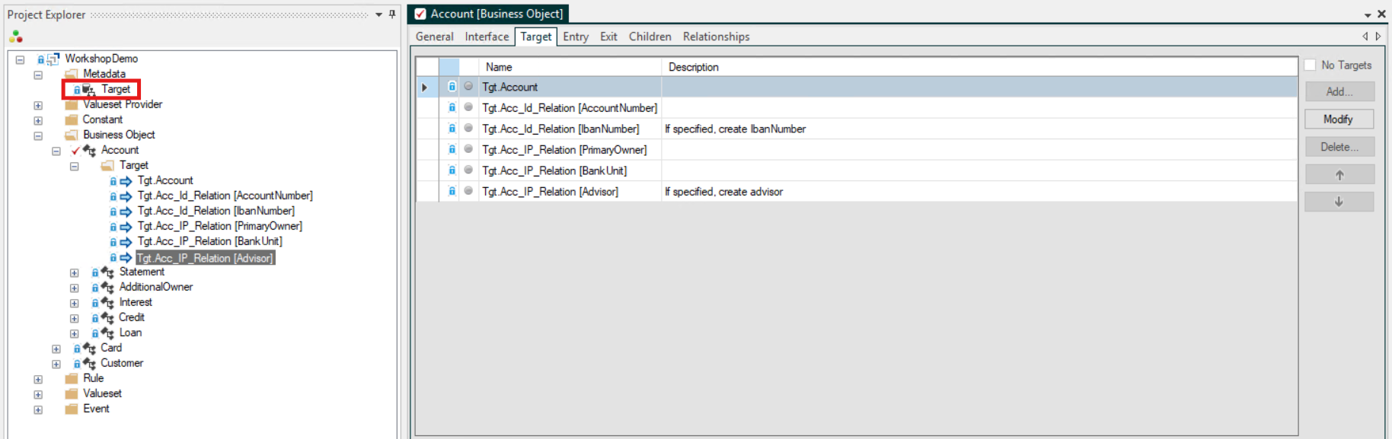Expand the Rule folder
The width and height of the screenshot is (1392, 439).
click(38, 380)
